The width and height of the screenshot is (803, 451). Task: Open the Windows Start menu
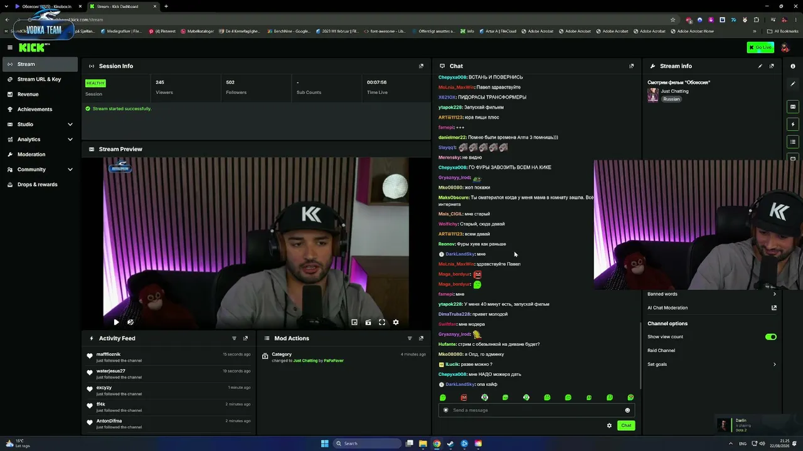(325, 443)
